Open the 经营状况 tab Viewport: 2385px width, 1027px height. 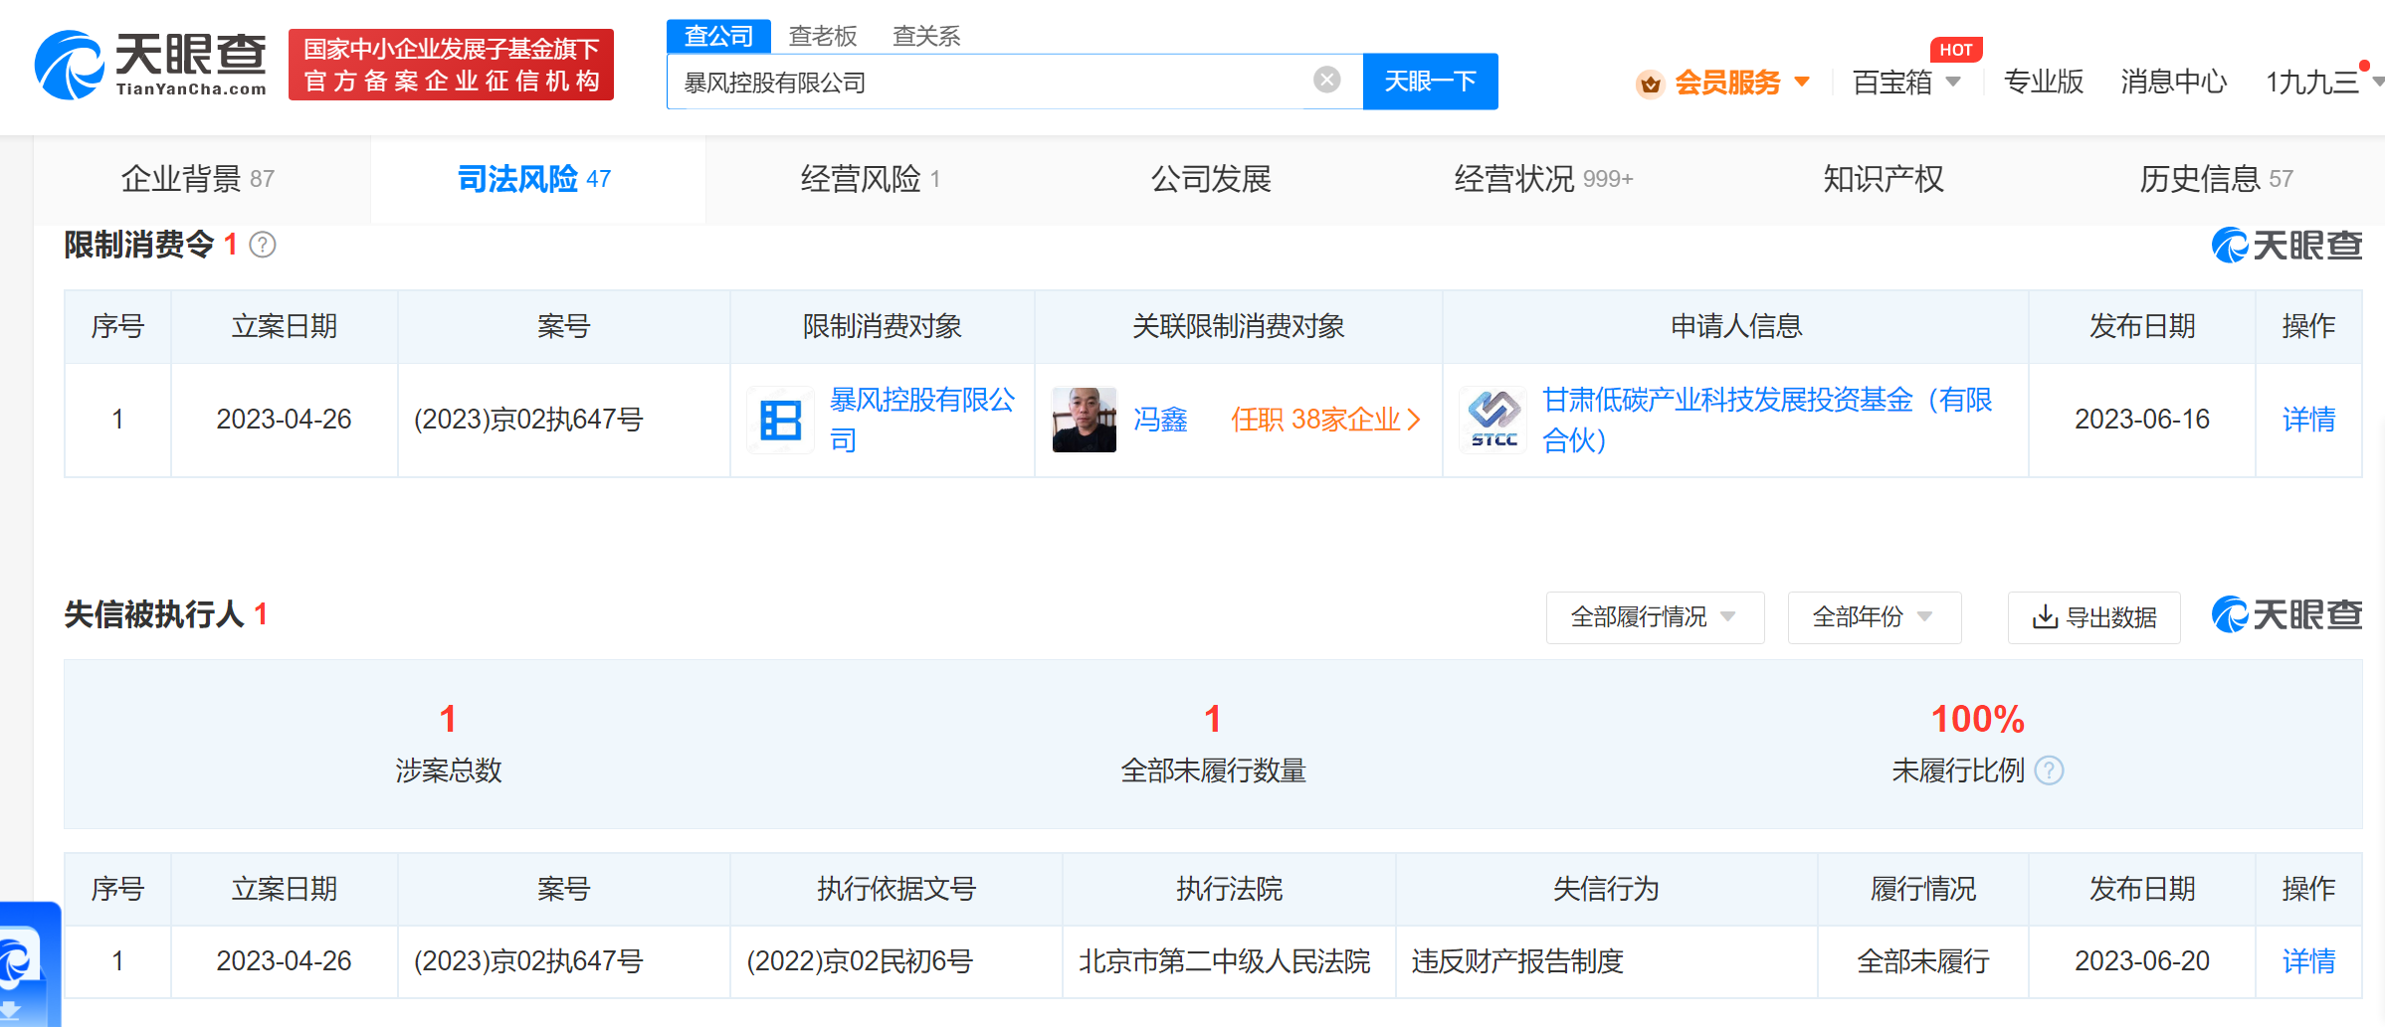[x=1543, y=179]
